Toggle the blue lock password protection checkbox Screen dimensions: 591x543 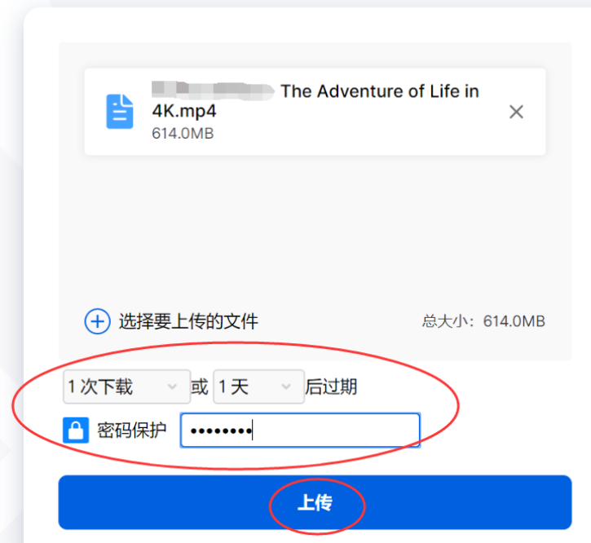tap(76, 430)
